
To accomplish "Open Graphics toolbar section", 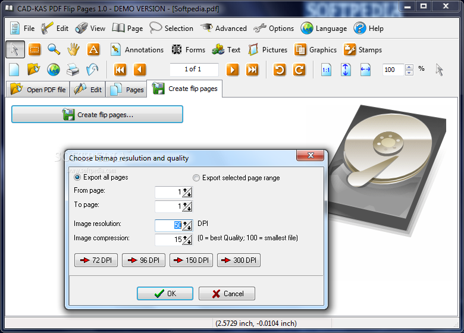I will click(x=315, y=50).
